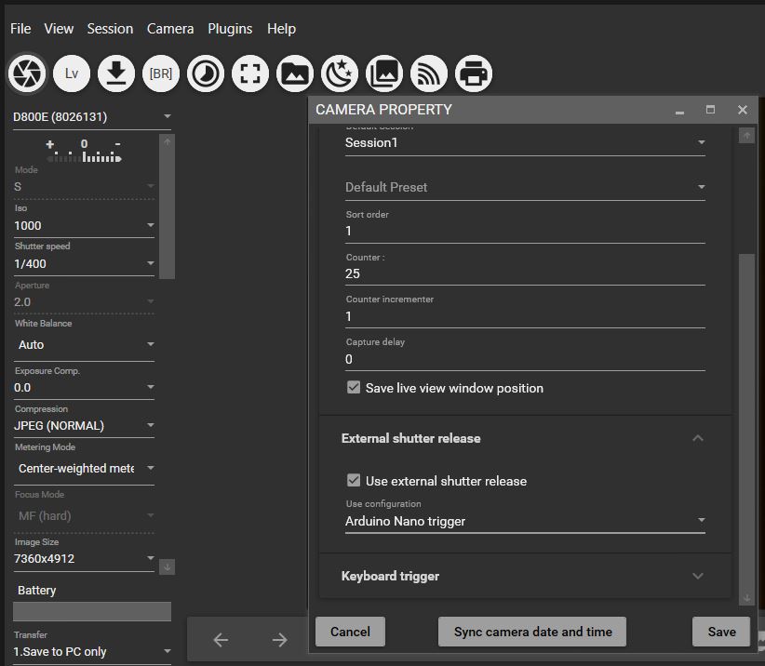This screenshot has height=666, width=765.
Task: Close the Camera Property window
Action: pos(742,110)
